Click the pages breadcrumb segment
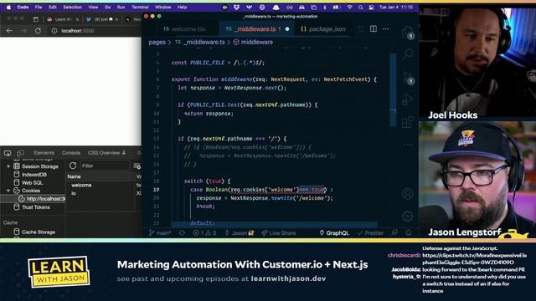The width and height of the screenshot is (536, 301). 157,43
